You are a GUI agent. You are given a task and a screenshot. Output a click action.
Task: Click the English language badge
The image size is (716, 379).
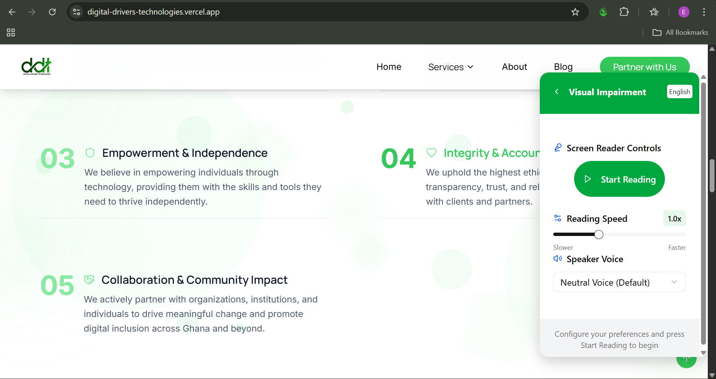tap(679, 91)
